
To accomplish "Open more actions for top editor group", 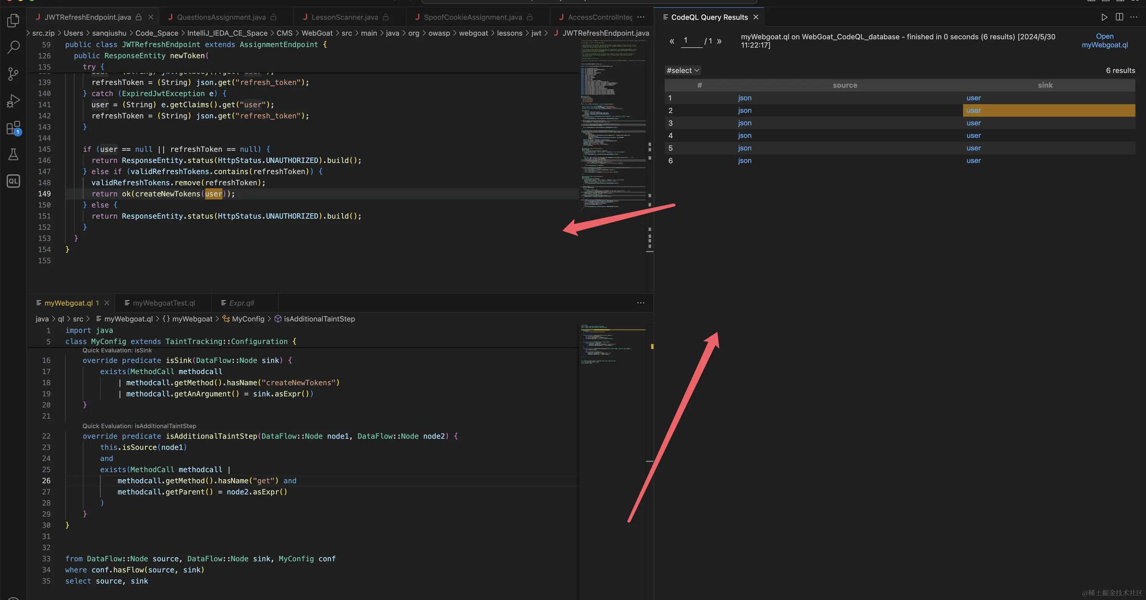I will [640, 17].
